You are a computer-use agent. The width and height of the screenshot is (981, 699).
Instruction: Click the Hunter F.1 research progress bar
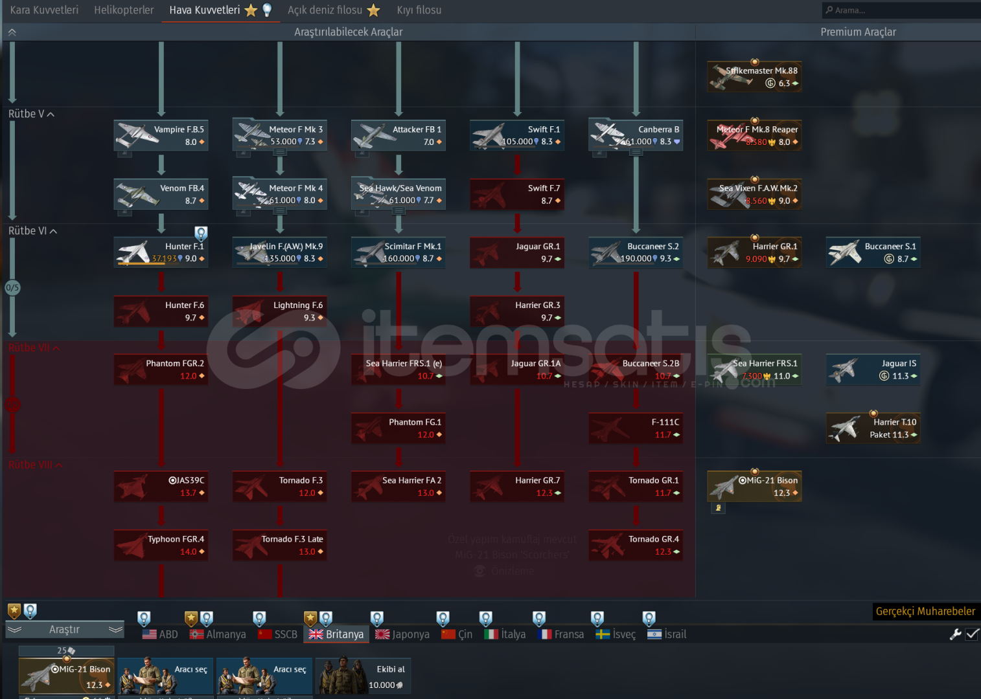pos(161,263)
